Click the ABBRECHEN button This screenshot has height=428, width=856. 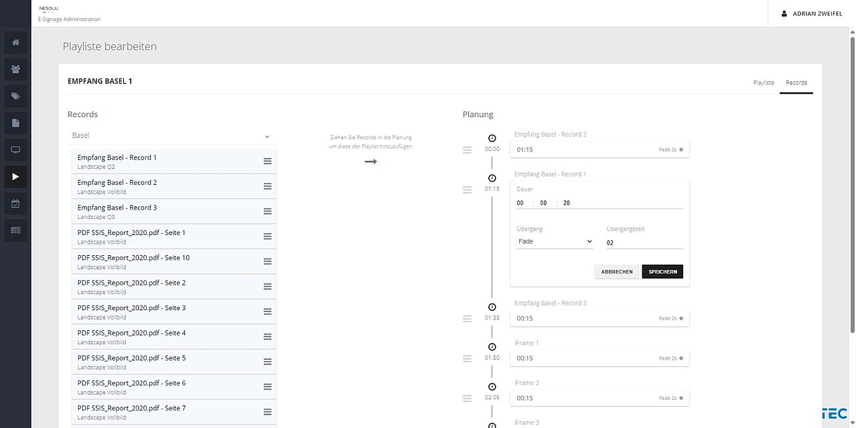tap(617, 272)
